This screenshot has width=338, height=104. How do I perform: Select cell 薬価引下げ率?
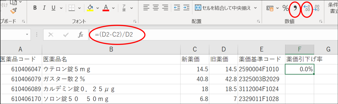(300, 59)
